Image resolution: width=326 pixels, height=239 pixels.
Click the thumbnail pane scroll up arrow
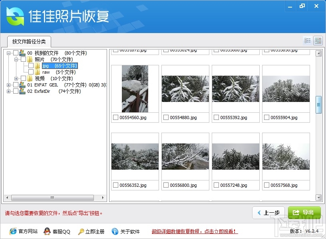(x=318, y=53)
